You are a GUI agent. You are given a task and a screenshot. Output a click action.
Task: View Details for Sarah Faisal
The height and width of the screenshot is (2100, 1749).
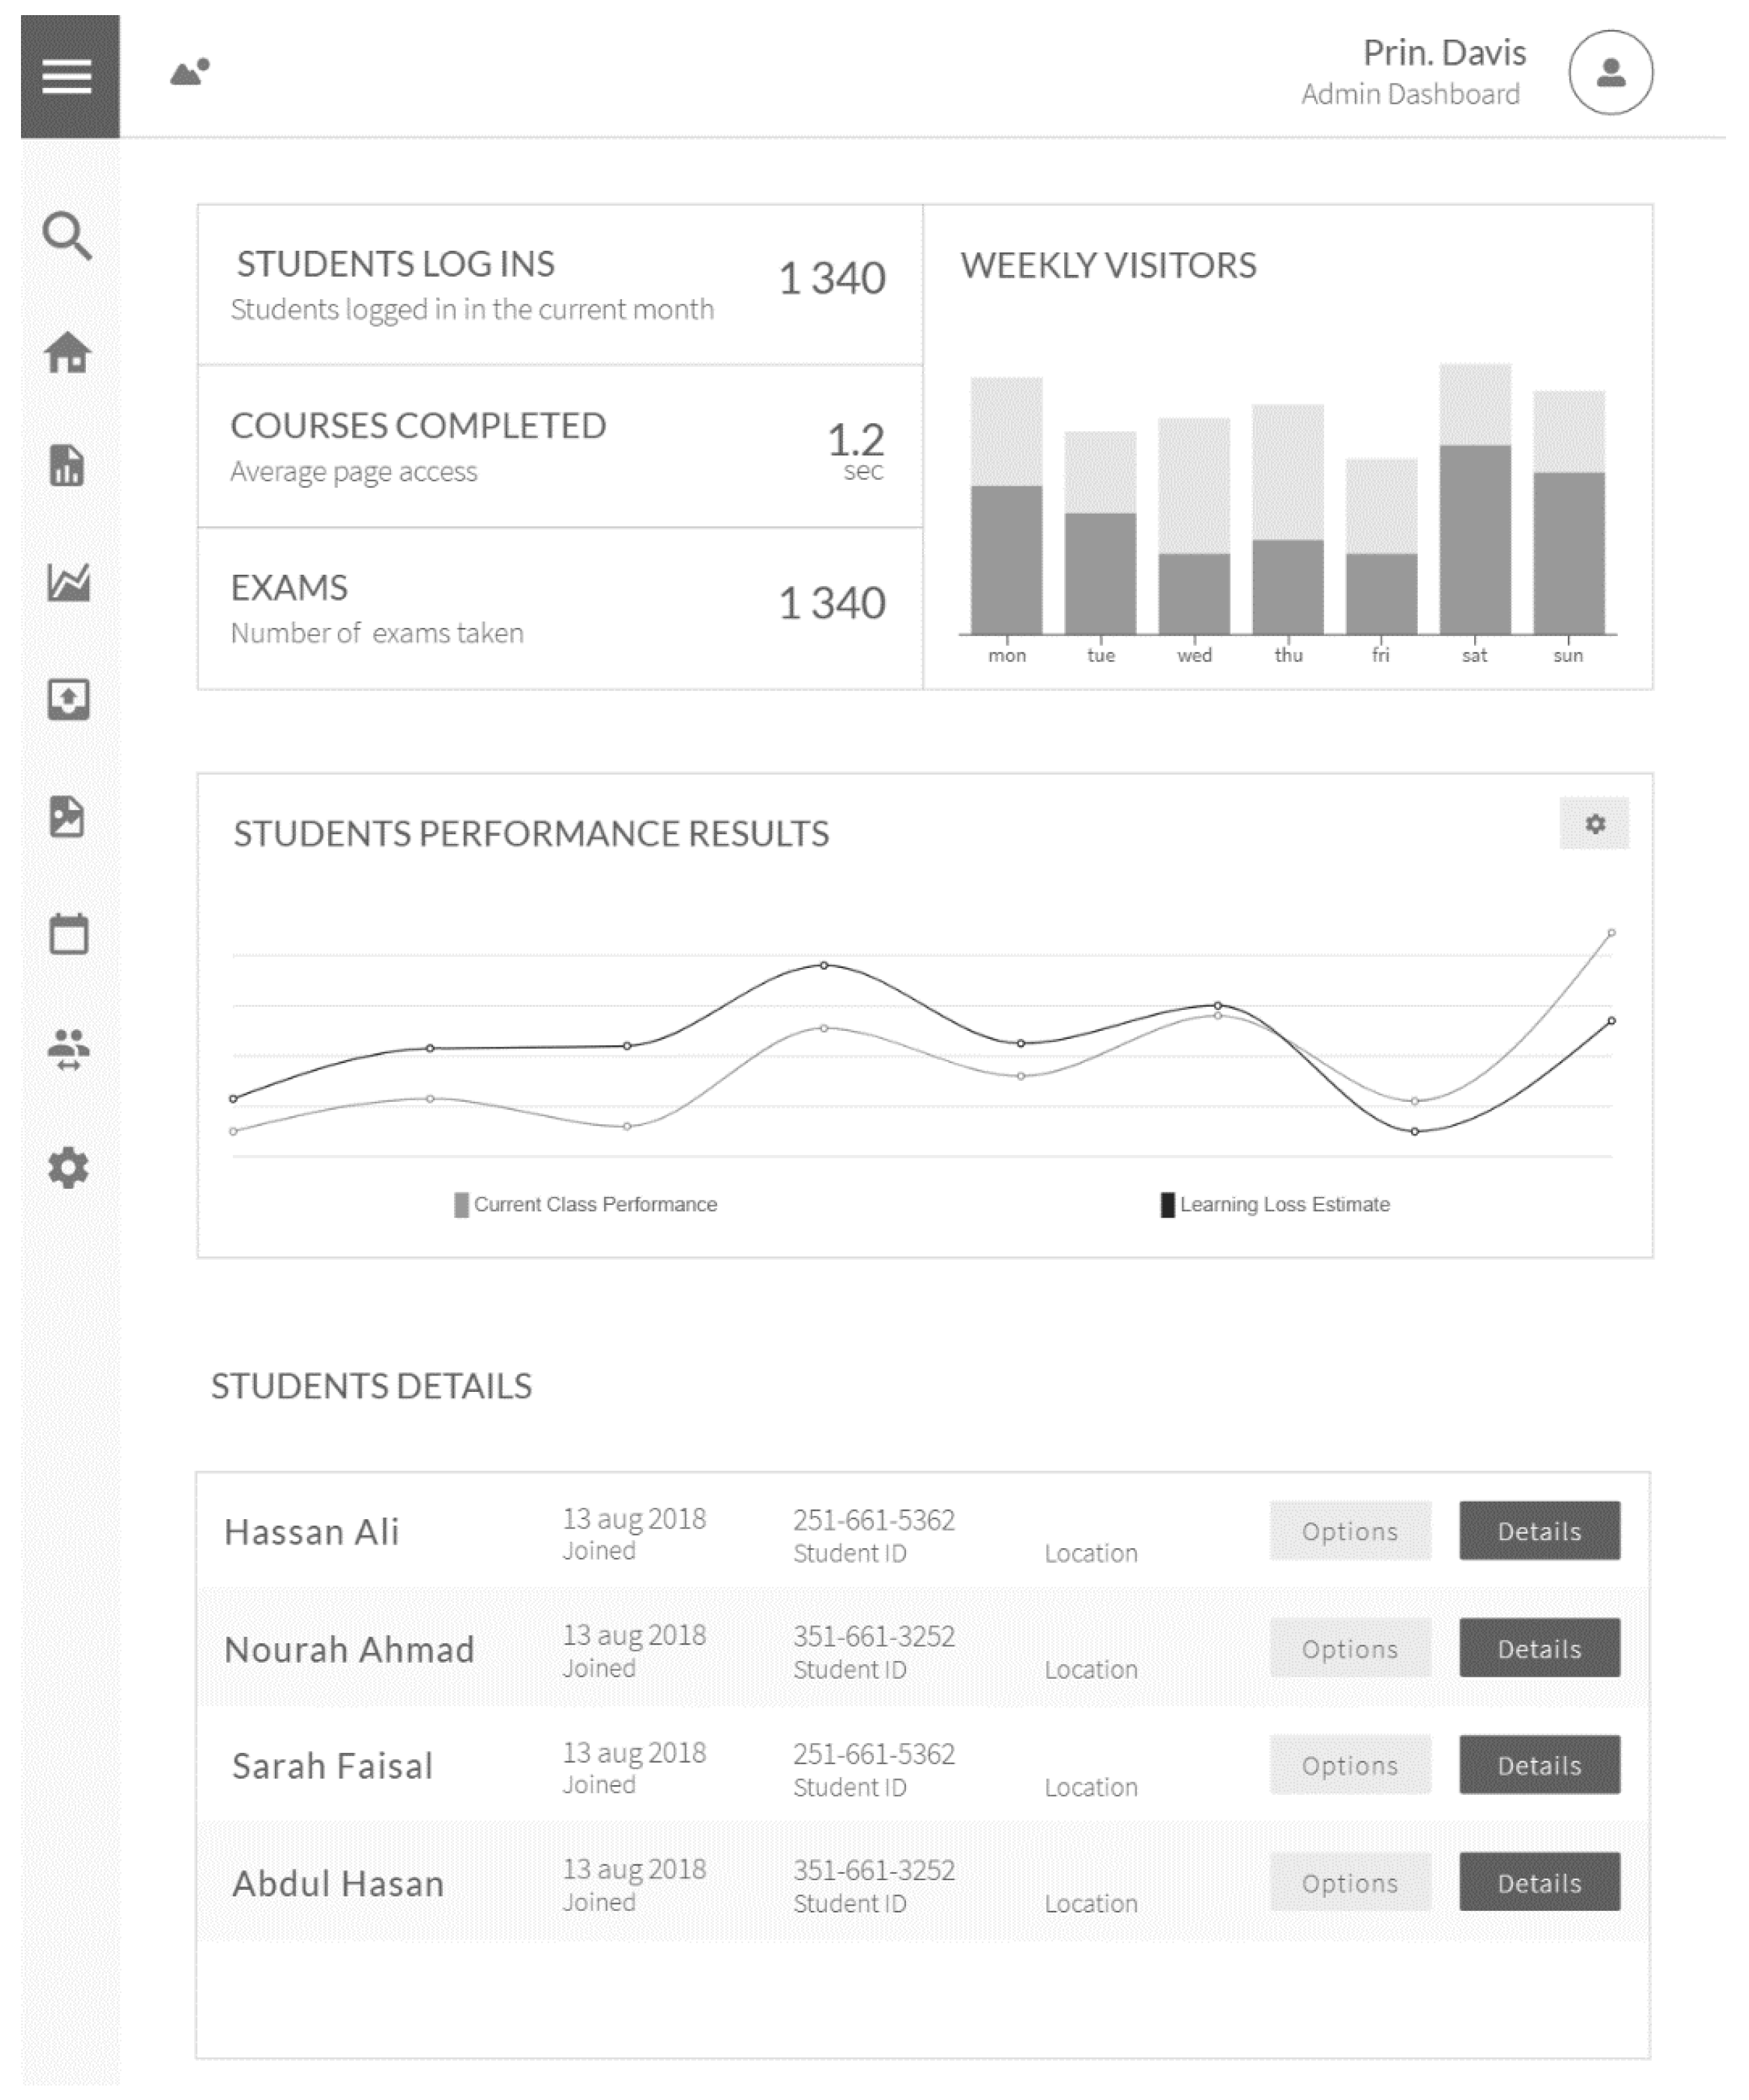click(x=1539, y=1765)
